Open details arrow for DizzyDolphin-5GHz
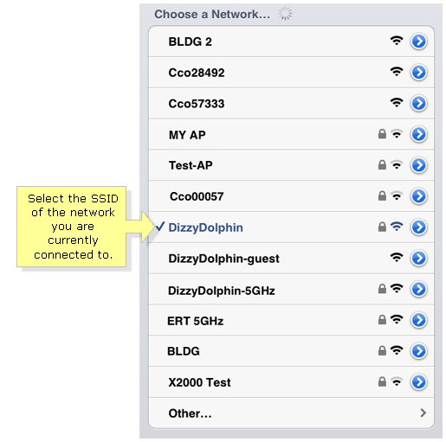 tap(418, 289)
